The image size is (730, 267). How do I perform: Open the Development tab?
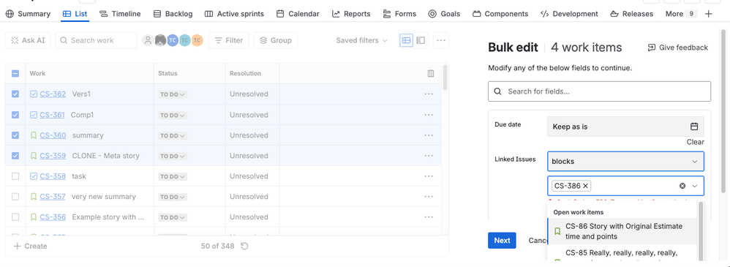point(569,14)
